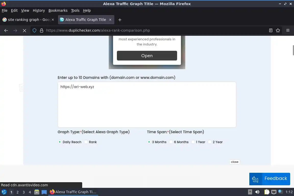The width and height of the screenshot is (294, 196).
Task: Click the taskbar clock showing 1:12
Action: click(289, 192)
